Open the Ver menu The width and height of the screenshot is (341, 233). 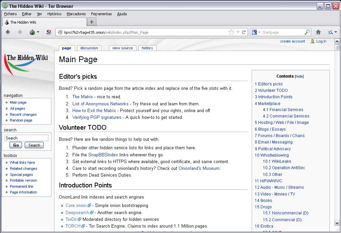point(39,14)
